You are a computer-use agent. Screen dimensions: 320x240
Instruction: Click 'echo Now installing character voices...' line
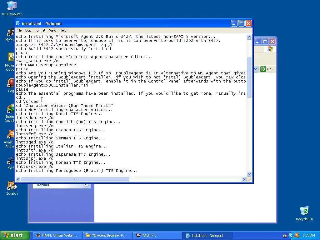click(64, 110)
